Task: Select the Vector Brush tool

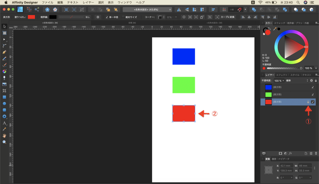Action: coord(5,65)
